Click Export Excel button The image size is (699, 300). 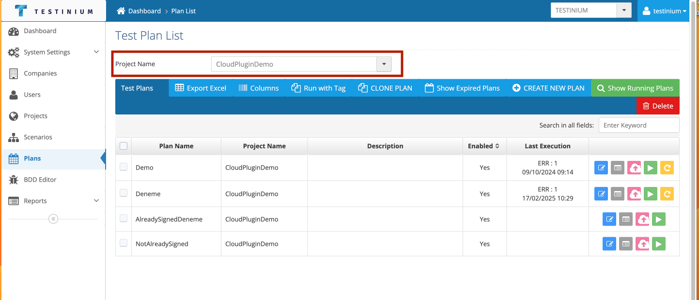[201, 88]
